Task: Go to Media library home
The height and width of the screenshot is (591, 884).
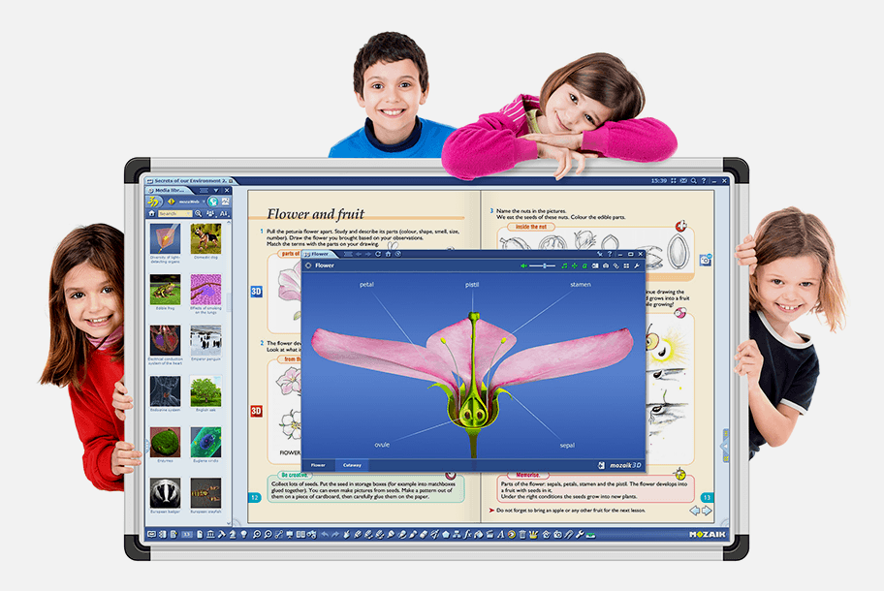Action: click(151, 213)
